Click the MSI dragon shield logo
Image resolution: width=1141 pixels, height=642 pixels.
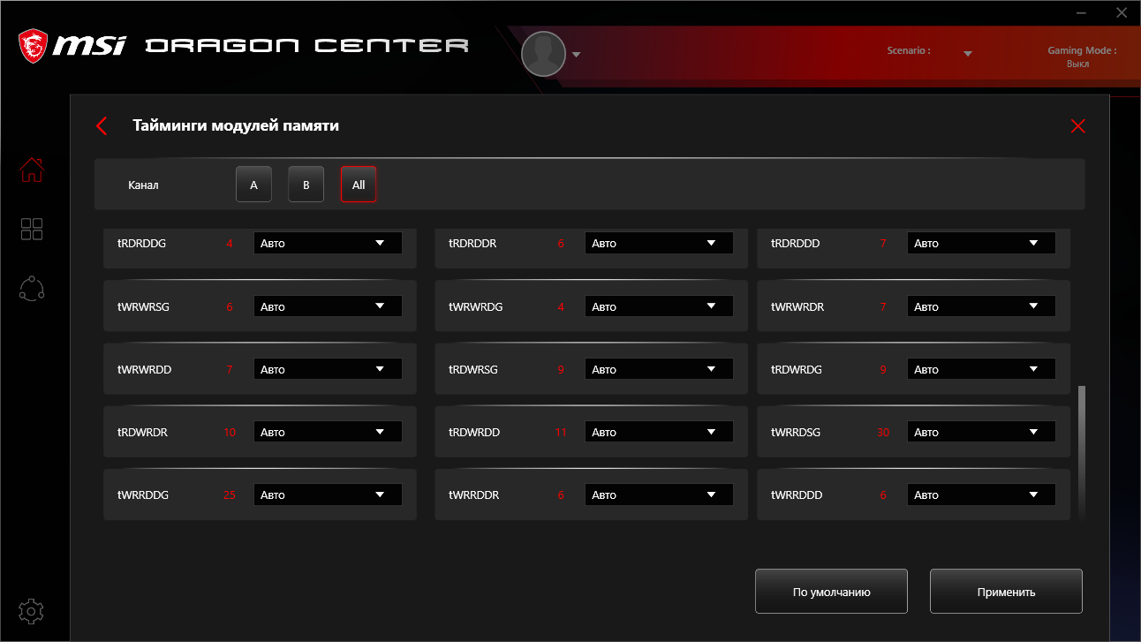(34, 46)
